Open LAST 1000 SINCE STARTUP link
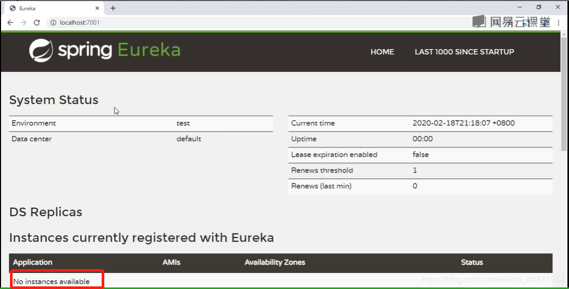 pos(465,52)
